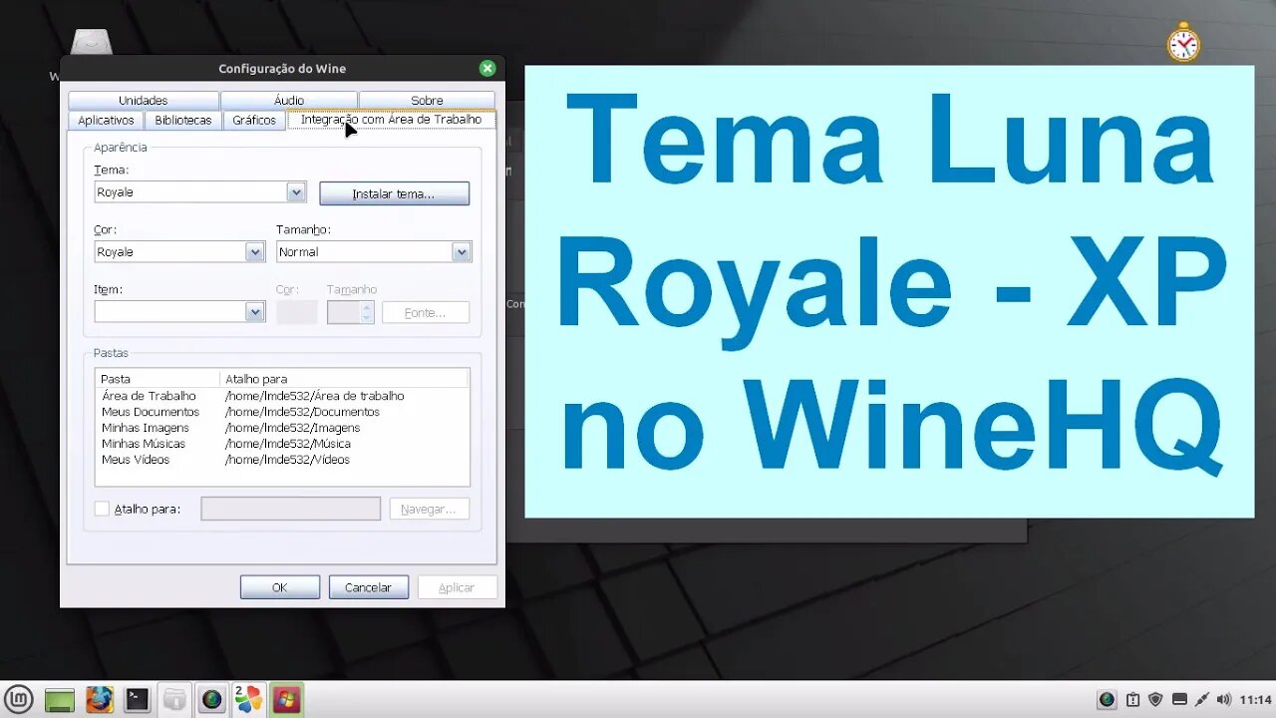Click the item Tamanho spinner arrows
The image size is (1276, 718).
point(367,312)
